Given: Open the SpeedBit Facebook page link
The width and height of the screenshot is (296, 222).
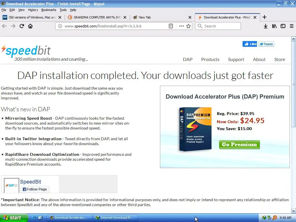Looking at the screenshot, I should (x=31, y=182).
